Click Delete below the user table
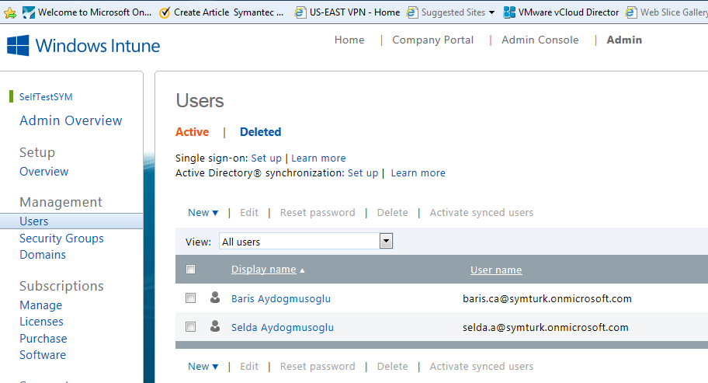 (x=392, y=366)
